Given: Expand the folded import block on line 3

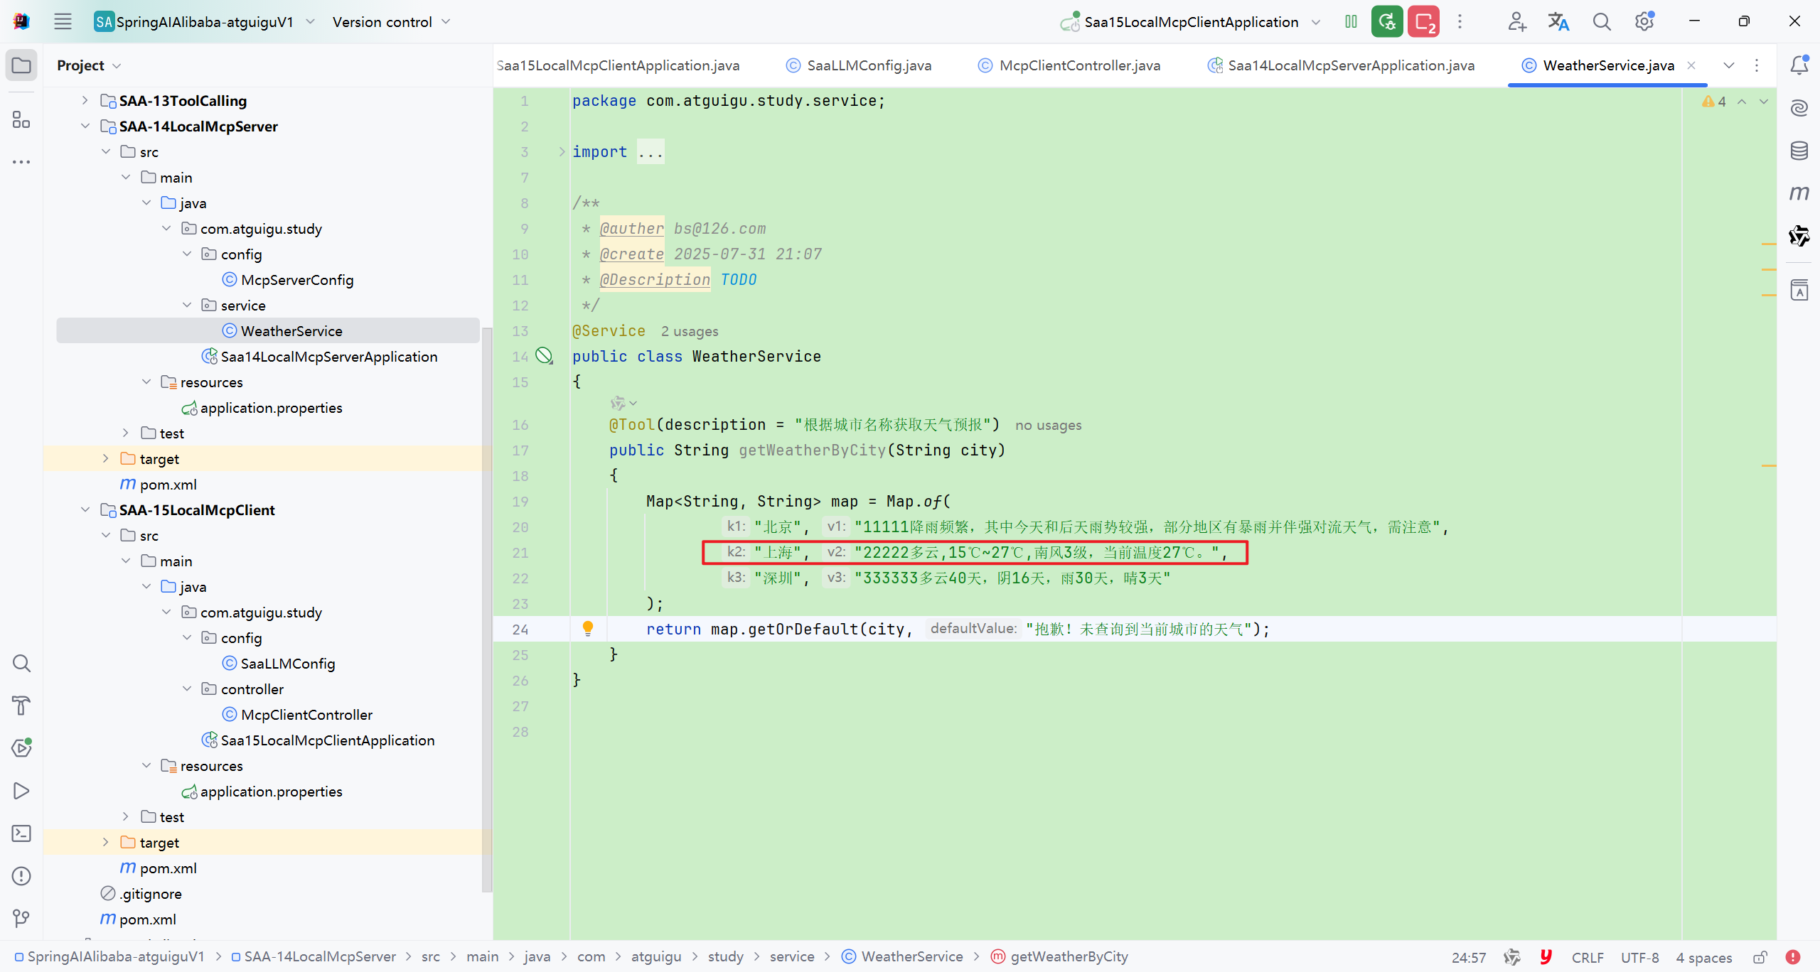Looking at the screenshot, I should [562, 151].
